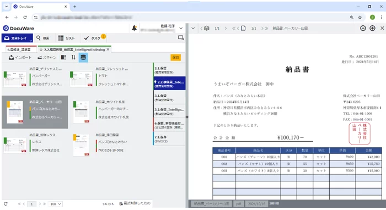Switch to the リスト lists tab
Screen dimensions: 386x210
click(x=67, y=38)
